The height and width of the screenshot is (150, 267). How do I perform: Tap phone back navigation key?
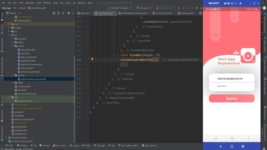click(248, 138)
